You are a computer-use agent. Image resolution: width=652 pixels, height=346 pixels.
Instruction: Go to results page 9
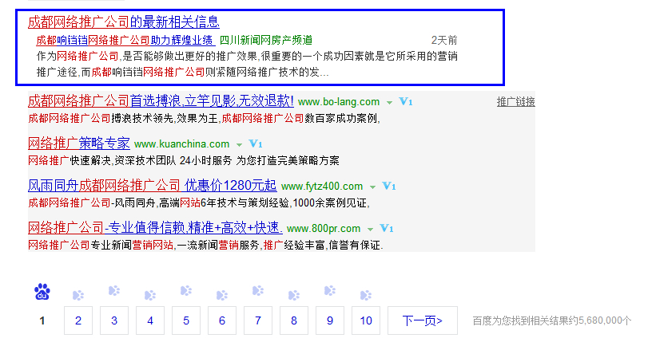330,320
